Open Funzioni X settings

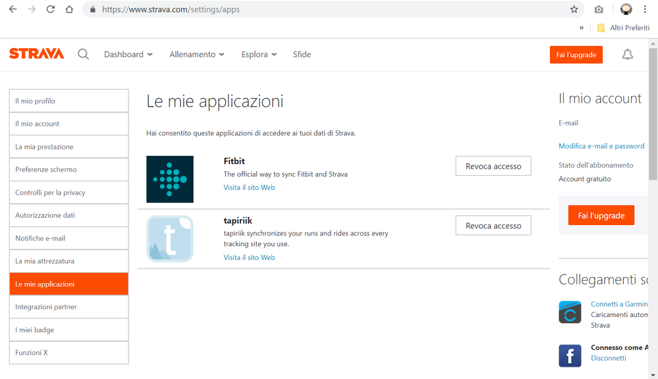[x=69, y=353]
